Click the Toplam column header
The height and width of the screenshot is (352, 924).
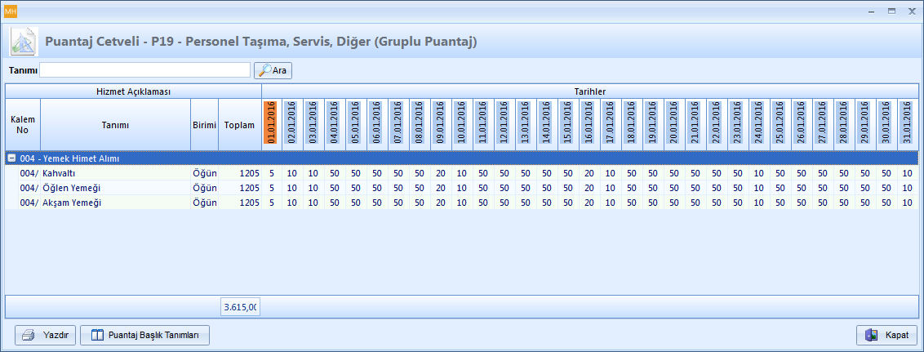239,125
